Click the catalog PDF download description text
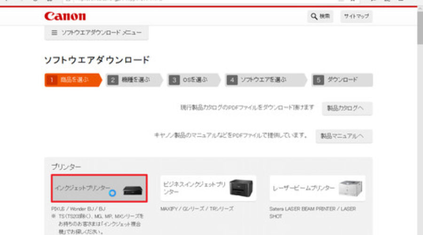423x235 pixels. pos(247,108)
